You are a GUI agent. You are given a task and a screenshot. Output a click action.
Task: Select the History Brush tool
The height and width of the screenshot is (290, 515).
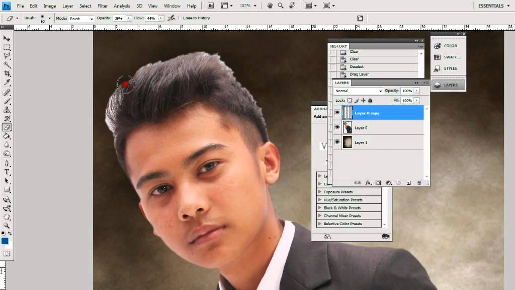[x=7, y=118]
